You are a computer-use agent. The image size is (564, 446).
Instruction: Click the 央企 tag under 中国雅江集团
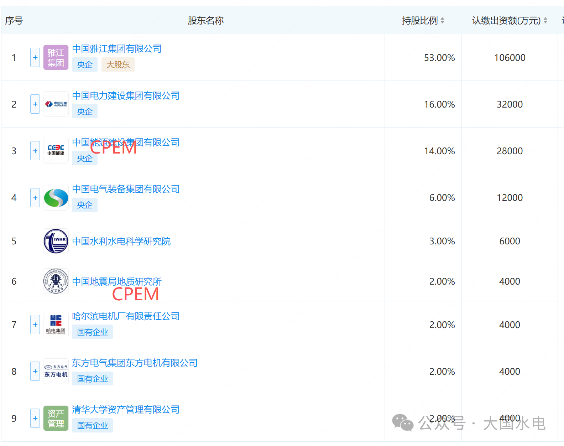coord(85,65)
